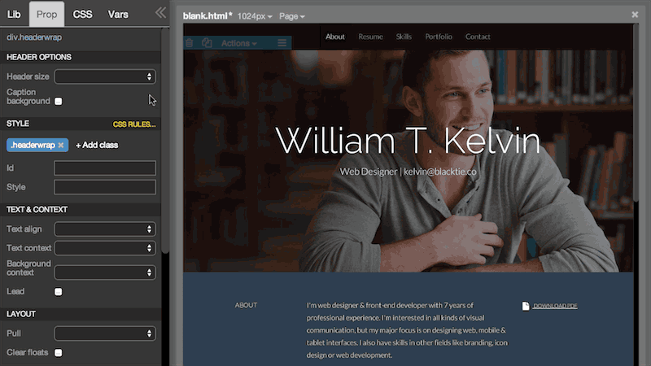Viewport: 651px width, 366px height.
Task: Open the Background context dropdown
Action: 105,272
